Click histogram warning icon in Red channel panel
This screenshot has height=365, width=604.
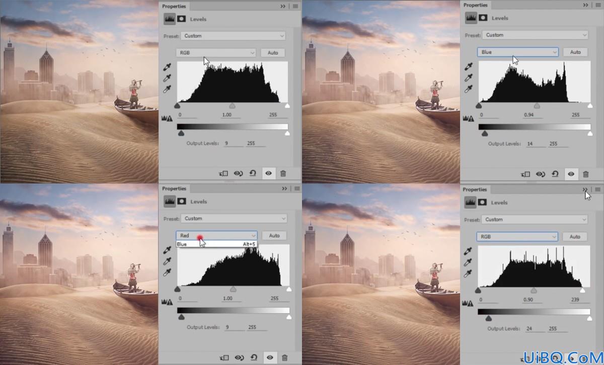167,302
